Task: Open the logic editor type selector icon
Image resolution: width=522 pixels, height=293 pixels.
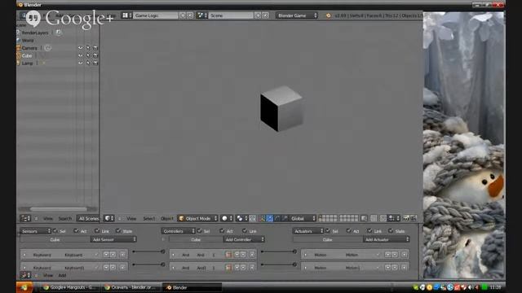Action: click(25, 275)
